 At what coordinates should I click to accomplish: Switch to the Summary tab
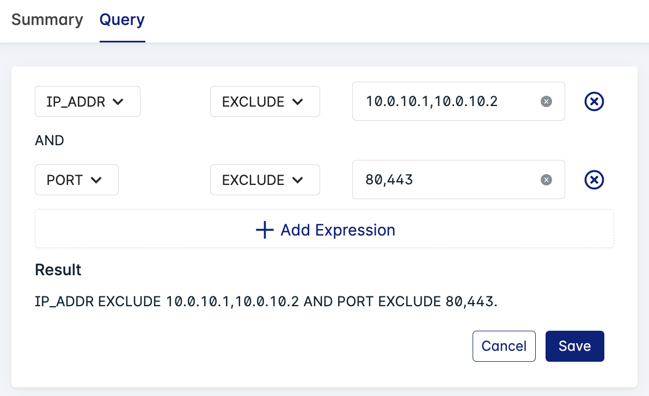[x=47, y=20]
